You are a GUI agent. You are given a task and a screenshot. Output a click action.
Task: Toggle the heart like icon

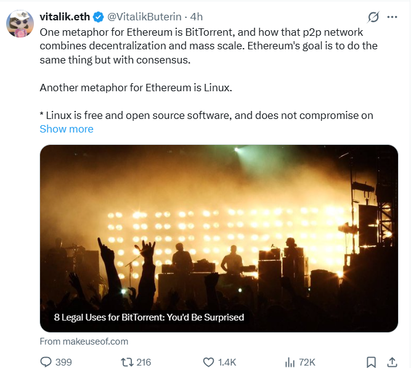pyautogui.click(x=208, y=362)
